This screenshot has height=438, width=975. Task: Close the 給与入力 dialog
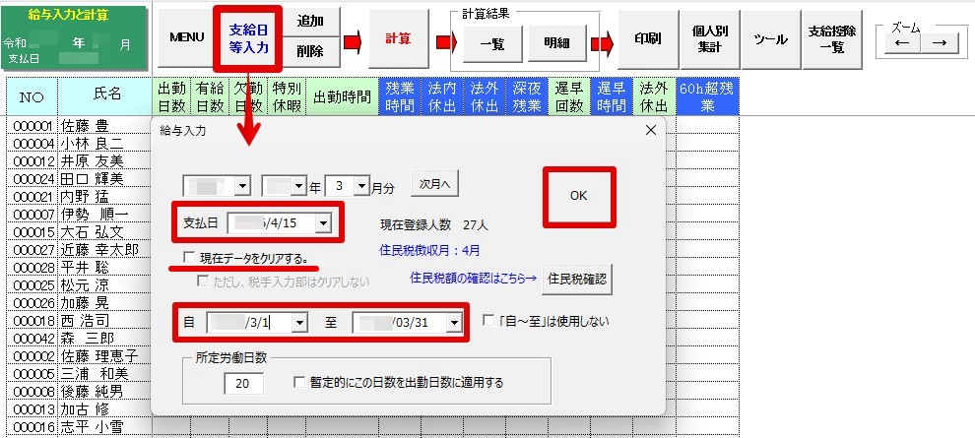point(650,130)
